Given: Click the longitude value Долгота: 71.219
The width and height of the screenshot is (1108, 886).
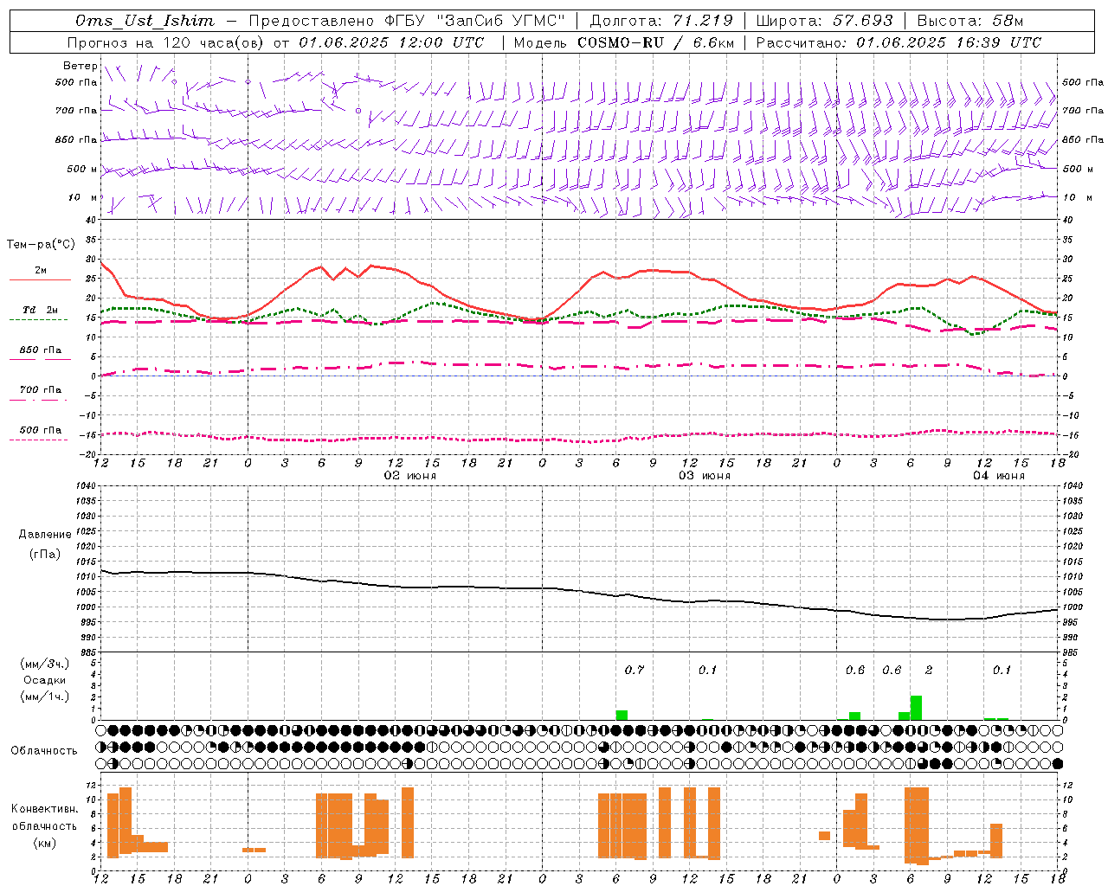Looking at the screenshot, I should 661,21.
